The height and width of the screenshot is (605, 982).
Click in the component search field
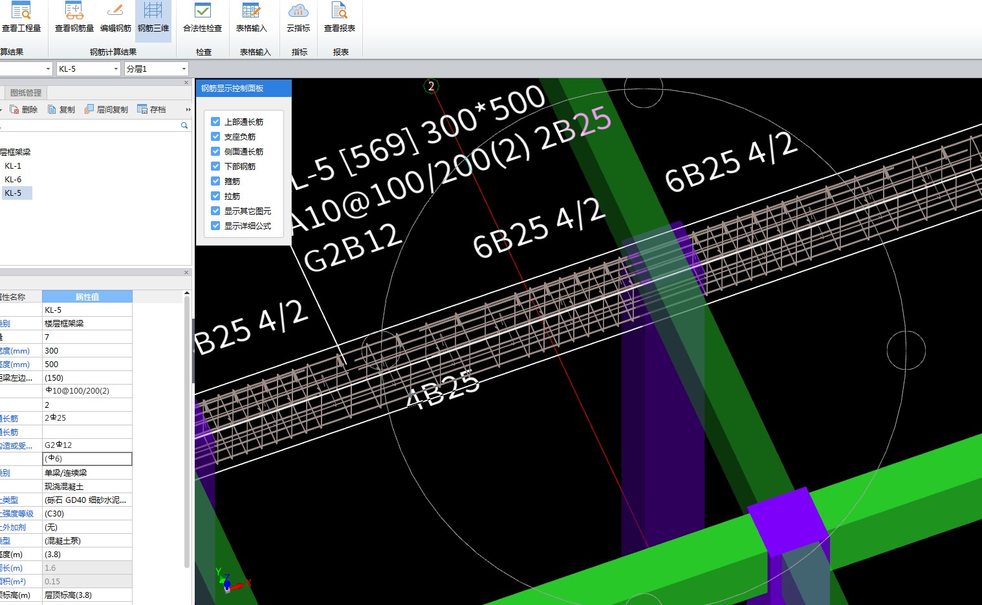tap(89, 125)
